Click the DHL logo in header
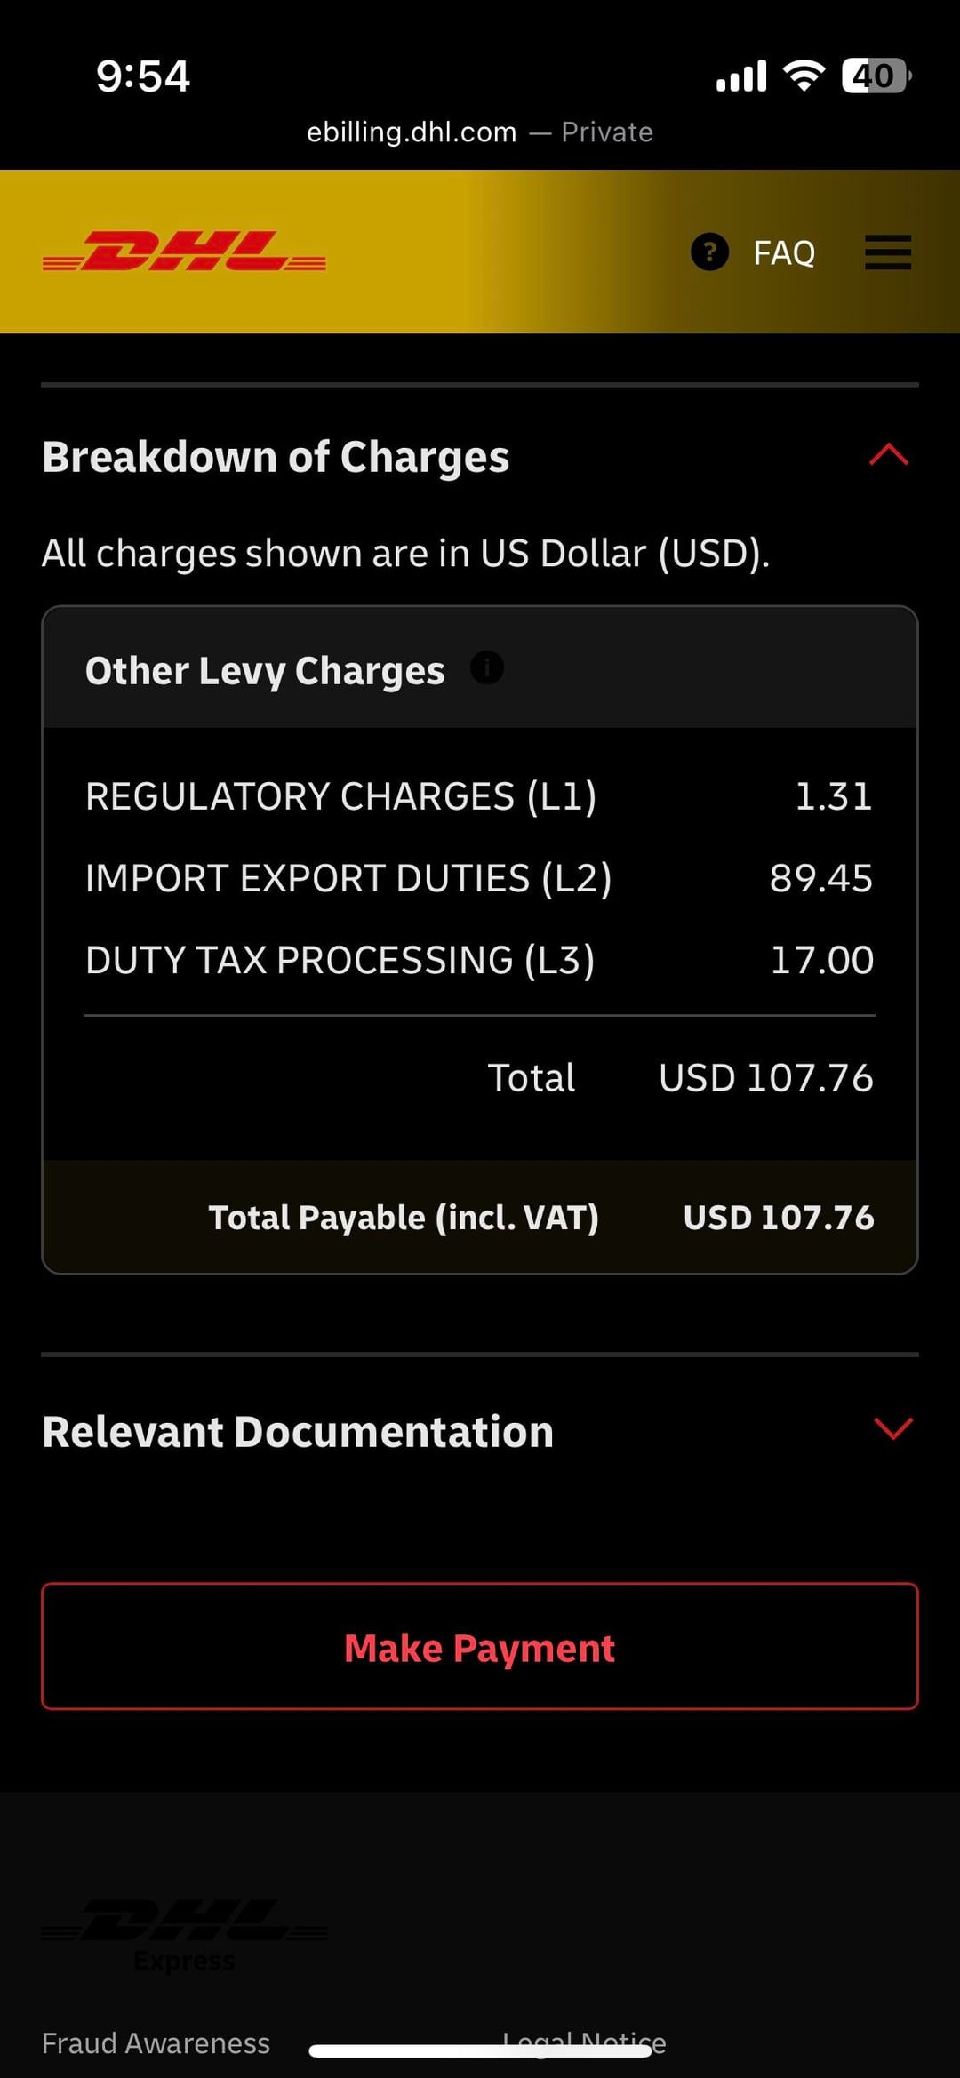This screenshot has width=960, height=2078. click(x=184, y=252)
